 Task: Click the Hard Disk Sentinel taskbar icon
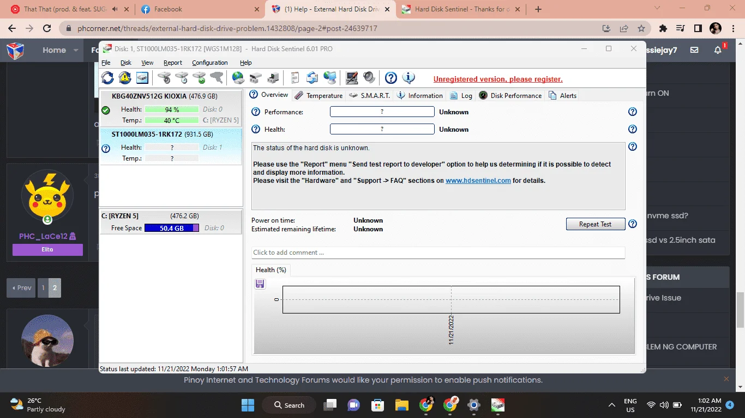(x=497, y=405)
